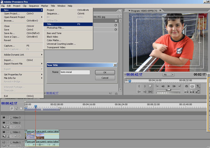
Task: Open the Fit zoom level dropdown
Action: click(x=169, y=75)
